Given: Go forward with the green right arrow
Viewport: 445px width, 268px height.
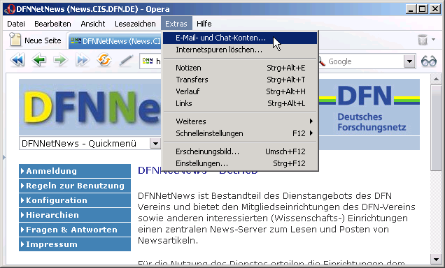Looking at the screenshot, I should pos(60,60).
